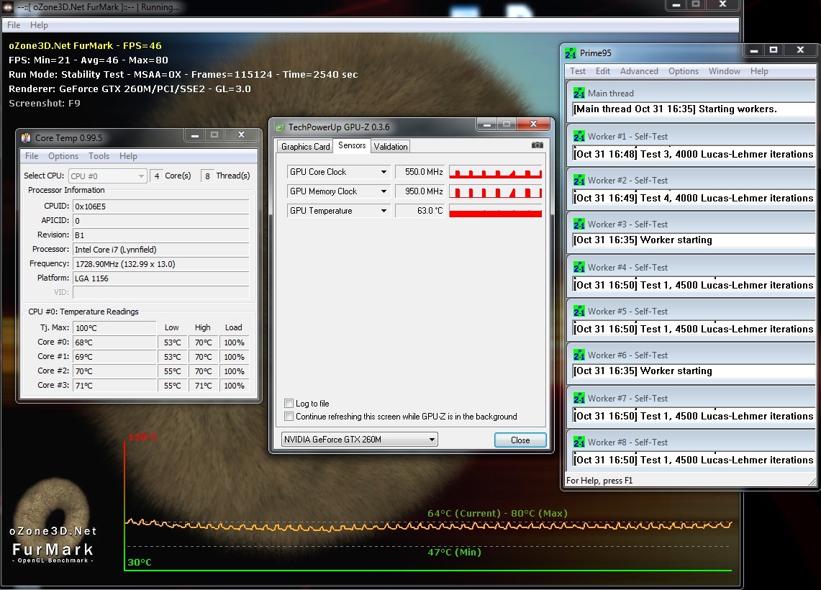Open the Prime95 Help menu
Viewport: 821px width, 590px height.
(x=759, y=71)
